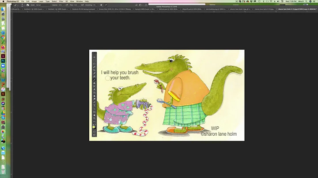This screenshot has height=178, width=318.
Task: Select the Move tool
Action: click(x=95, y=57)
